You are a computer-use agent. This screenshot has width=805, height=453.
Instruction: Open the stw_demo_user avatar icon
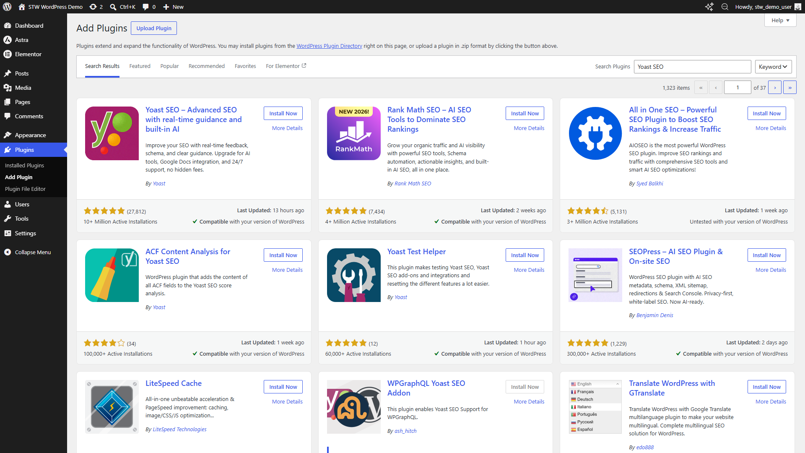797,7
